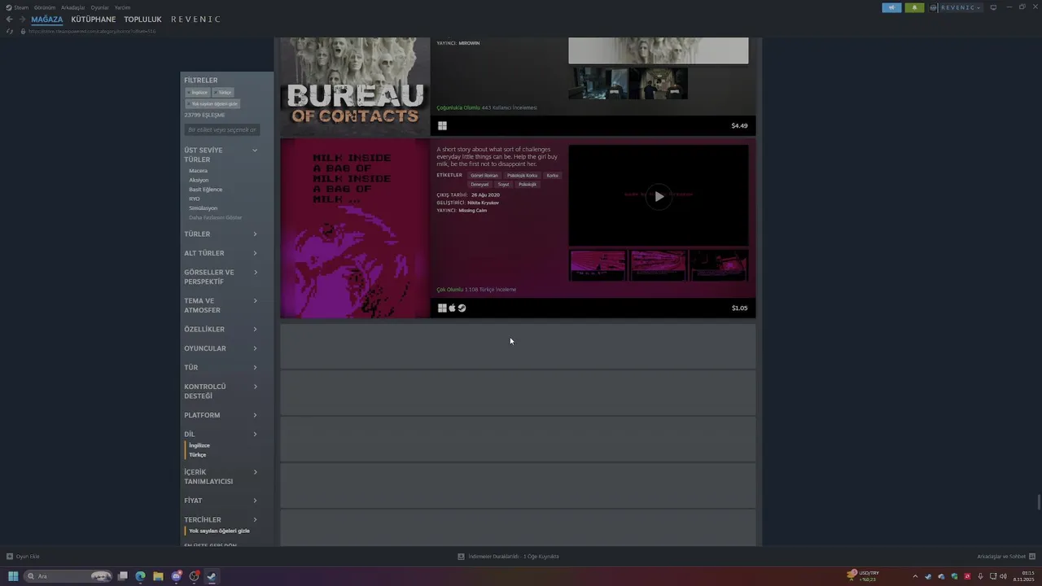Expand the GÖRSELLER VE PERSPEKTİF section

[221, 277]
